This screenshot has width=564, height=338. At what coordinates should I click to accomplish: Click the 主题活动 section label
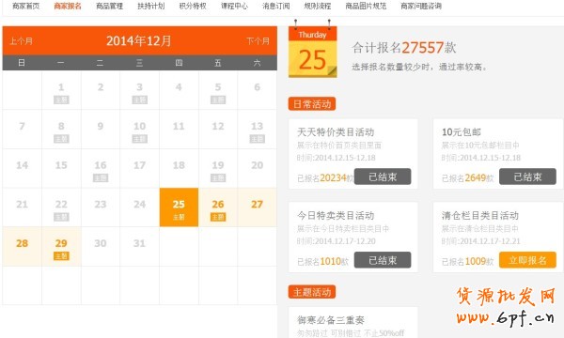pyautogui.click(x=312, y=292)
